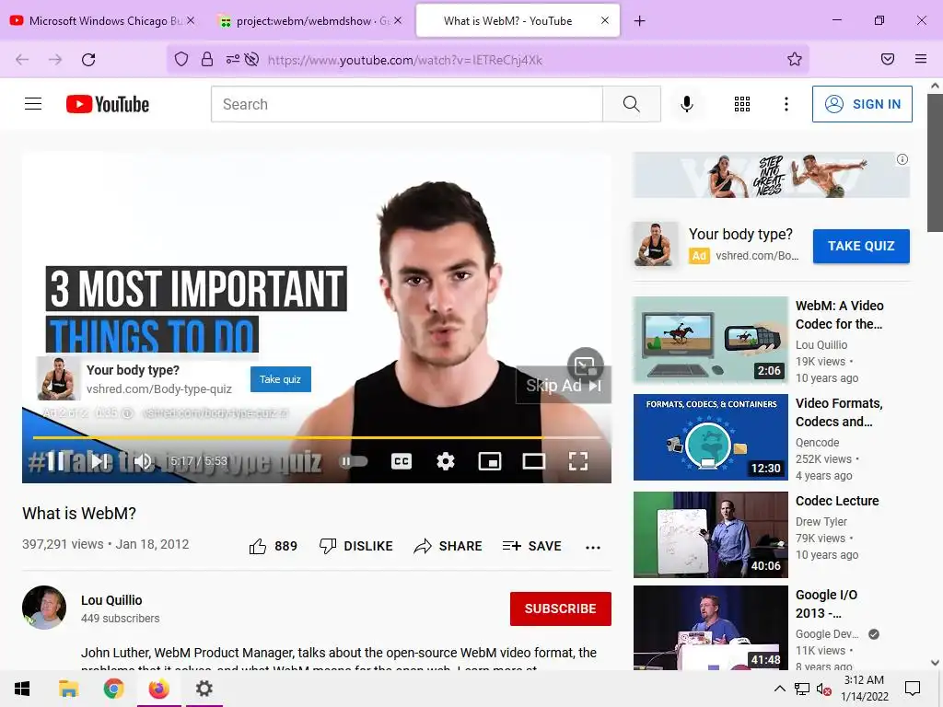Screen dimensions: 943x707
Task: Open ad info icon on banner
Action: 902,159
